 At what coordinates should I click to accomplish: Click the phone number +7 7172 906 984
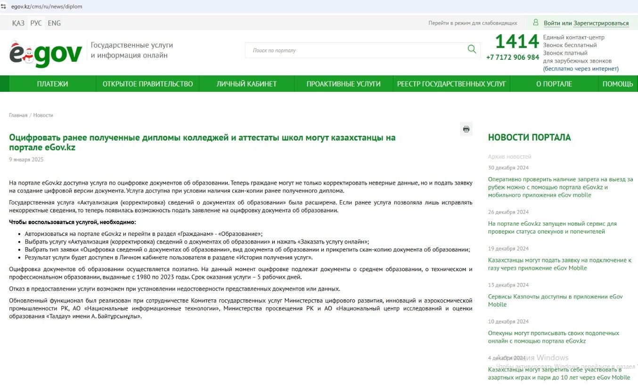(513, 57)
